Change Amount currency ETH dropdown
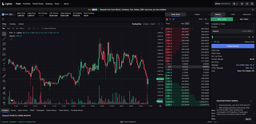Screen dimensions: 256x124 (x=250, y=31)
